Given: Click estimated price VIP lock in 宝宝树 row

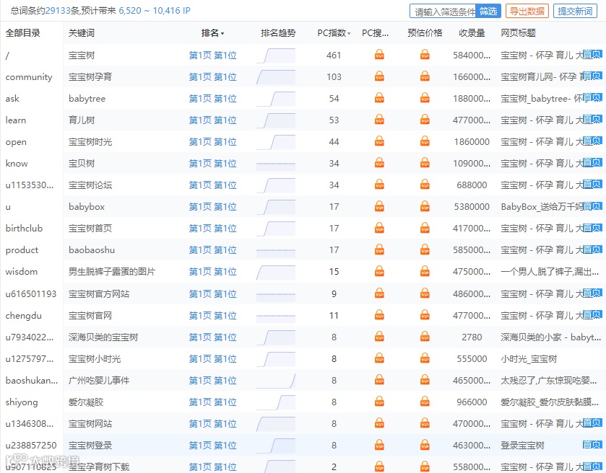Looking at the screenshot, I should [x=425, y=54].
